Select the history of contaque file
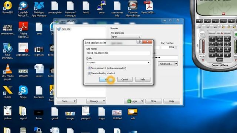The image size is (237, 133). tap(70, 9)
